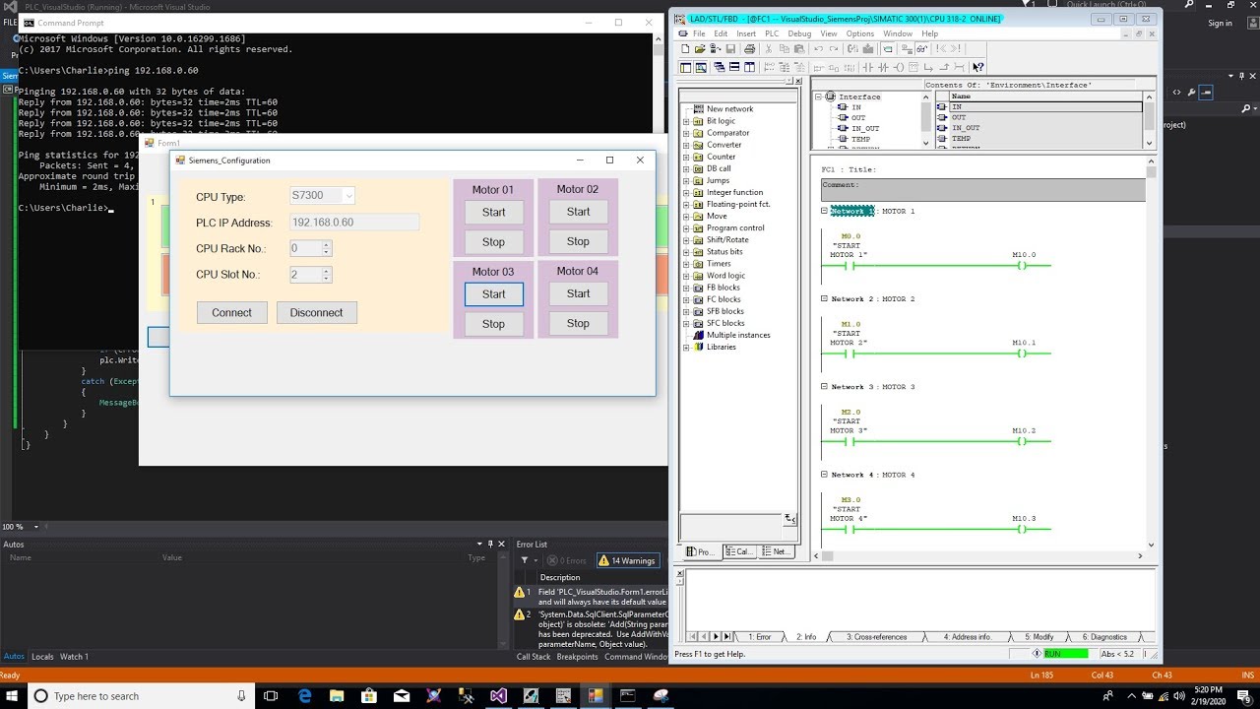Stop Motor 02
This screenshot has width=1260, height=709.
click(578, 241)
